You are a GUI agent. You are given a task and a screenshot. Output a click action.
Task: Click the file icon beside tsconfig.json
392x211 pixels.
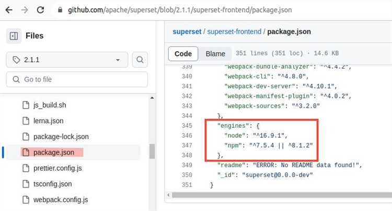pyautogui.click(x=26, y=184)
